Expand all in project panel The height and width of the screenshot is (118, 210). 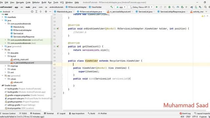(36, 12)
